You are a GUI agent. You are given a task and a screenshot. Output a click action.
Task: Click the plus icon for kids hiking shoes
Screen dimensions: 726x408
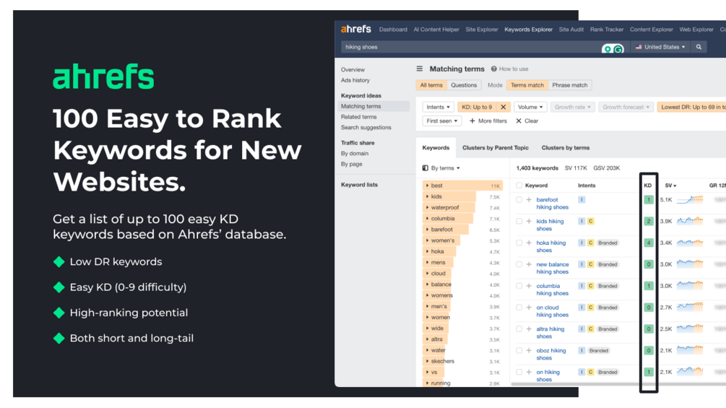click(529, 221)
